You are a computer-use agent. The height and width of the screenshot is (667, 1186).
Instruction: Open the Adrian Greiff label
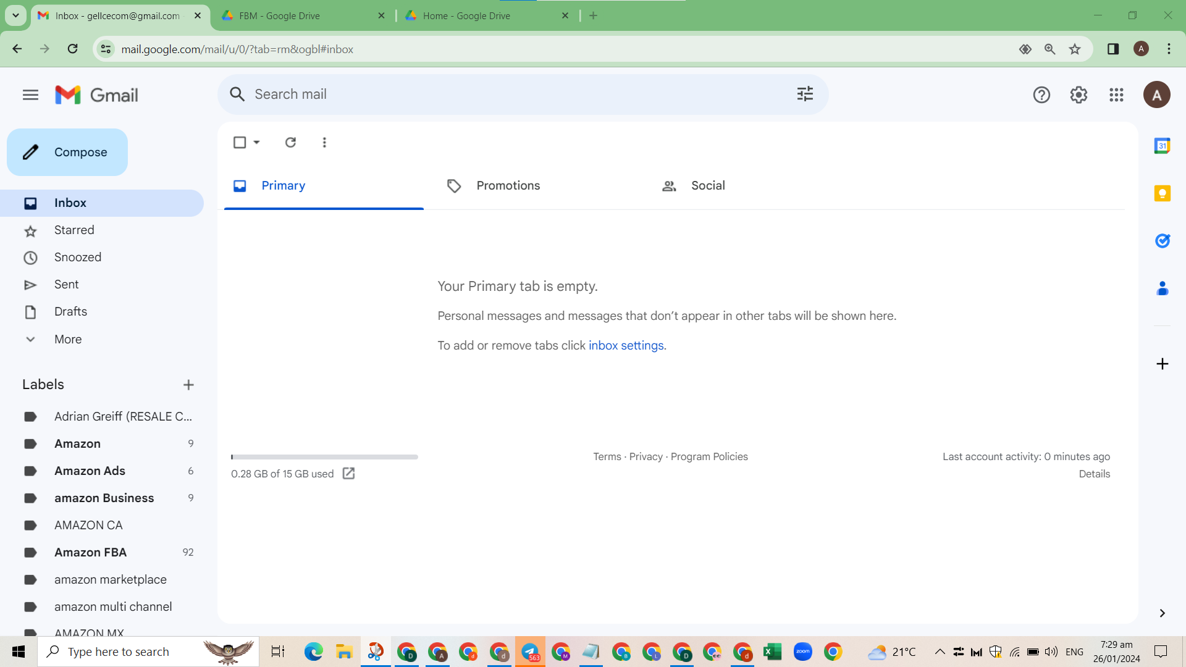(102, 417)
